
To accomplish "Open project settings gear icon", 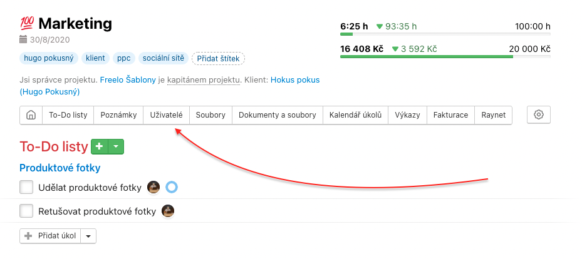I will 539,115.
